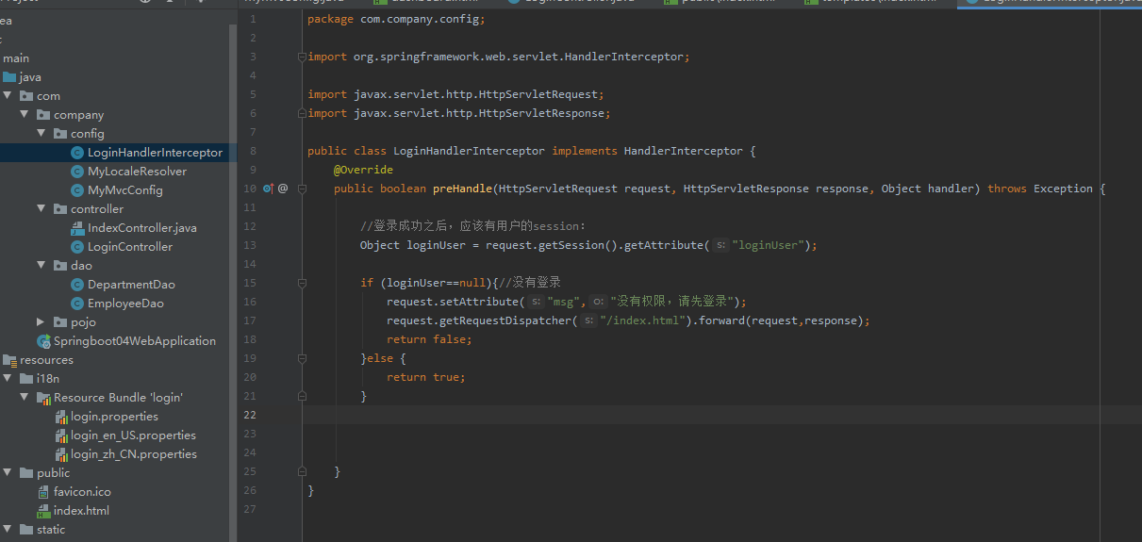Fold the import block at line 3

pos(302,57)
